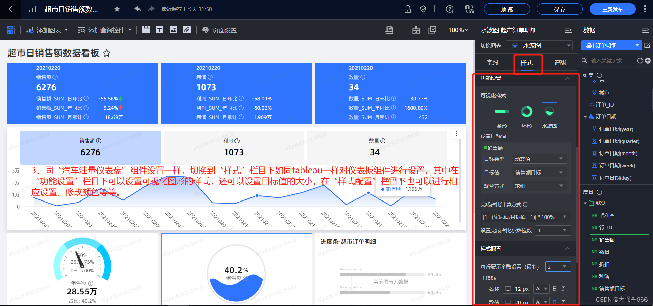Open the 名称 font color picker
The height and width of the screenshot is (306, 653).
pos(541,289)
